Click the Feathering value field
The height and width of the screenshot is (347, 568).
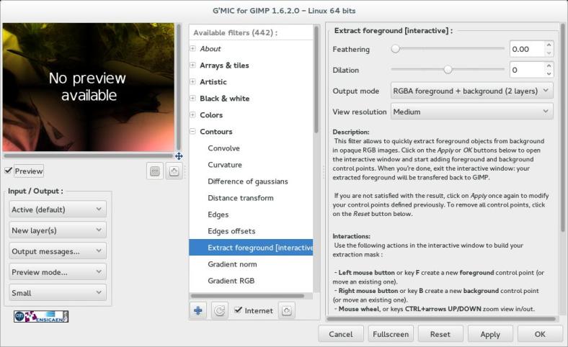pyautogui.click(x=527, y=49)
